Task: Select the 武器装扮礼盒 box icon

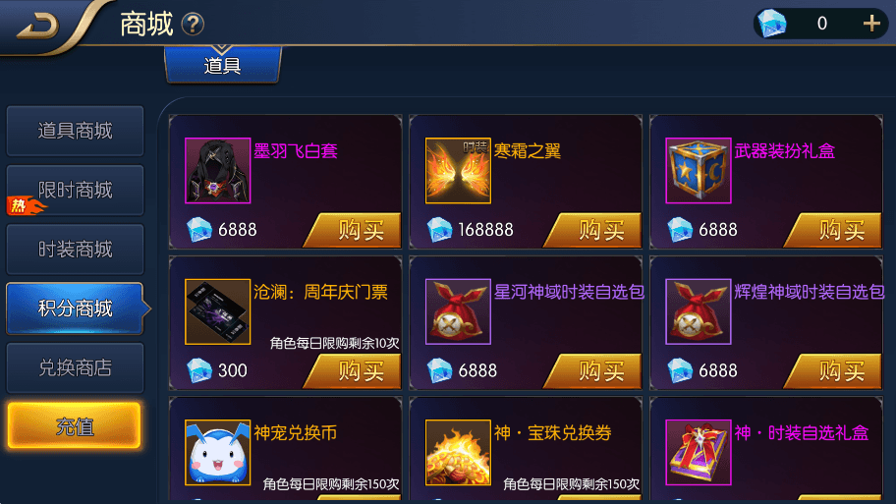Action: click(699, 170)
